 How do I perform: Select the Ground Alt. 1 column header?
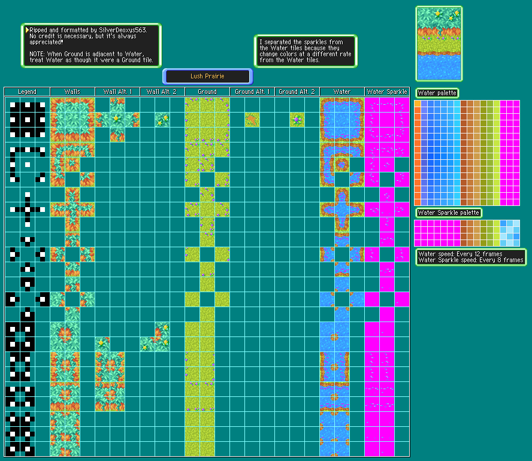coord(252,92)
